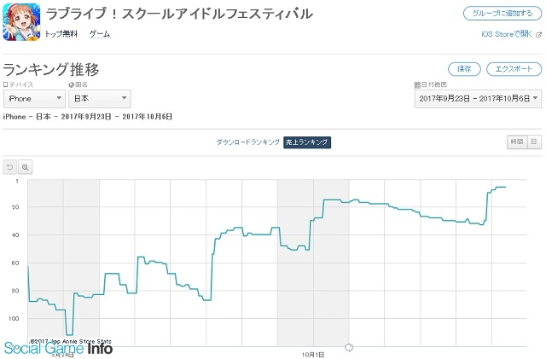This screenshot has width=546, height=359.
Task: Switch the chart granularity to 時間 (hourly)
Action: click(x=517, y=142)
